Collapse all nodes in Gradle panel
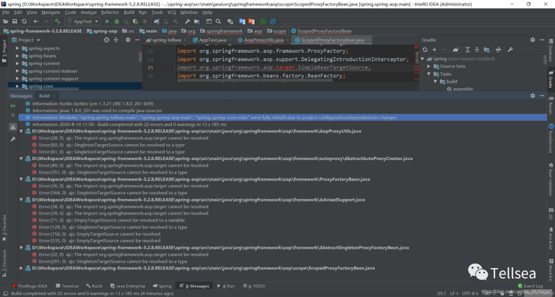This screenshot has width=555, height=297. coord(477,50)
